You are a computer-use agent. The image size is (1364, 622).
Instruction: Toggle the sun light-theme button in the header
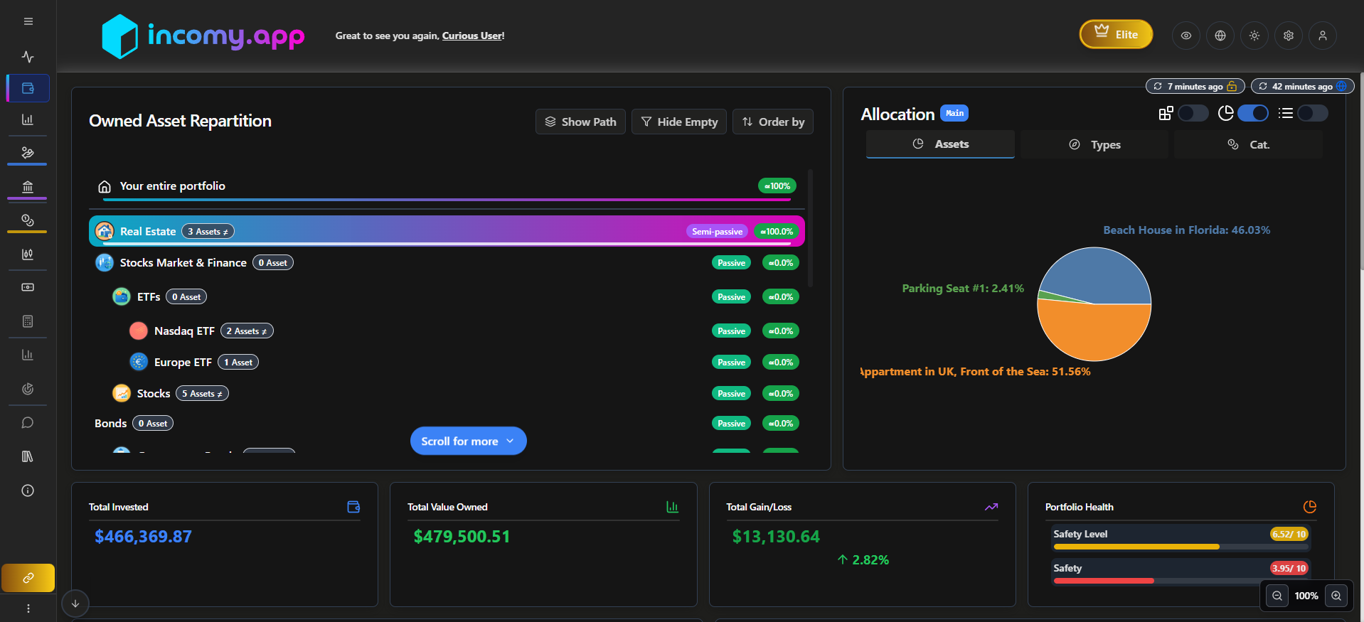tap(1254, 36)
